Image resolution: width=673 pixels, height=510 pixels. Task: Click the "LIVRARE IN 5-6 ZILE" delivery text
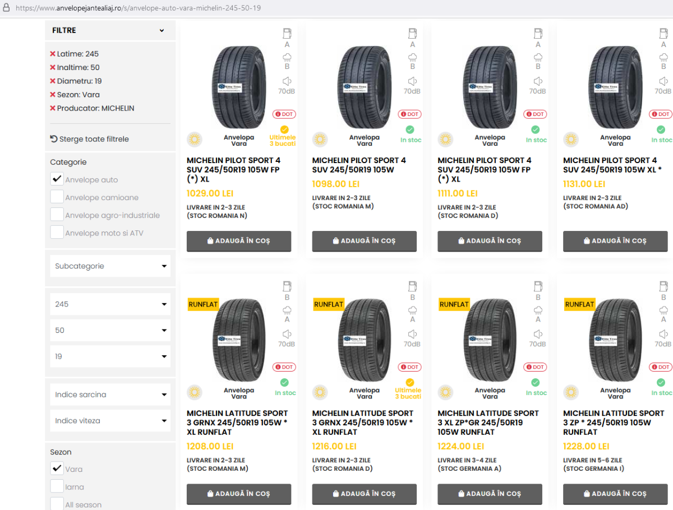593,460
